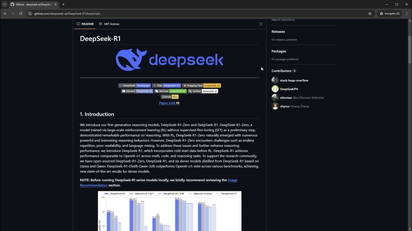Open the Packages heading link
This screenshot has width=412, height=231.
[279, 51]
